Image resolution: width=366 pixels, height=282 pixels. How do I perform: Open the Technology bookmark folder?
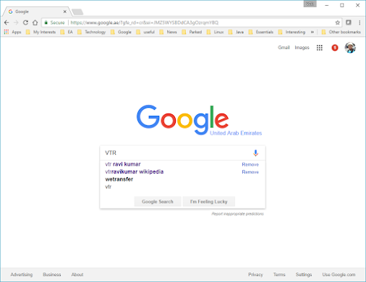[x=92, y=32]
